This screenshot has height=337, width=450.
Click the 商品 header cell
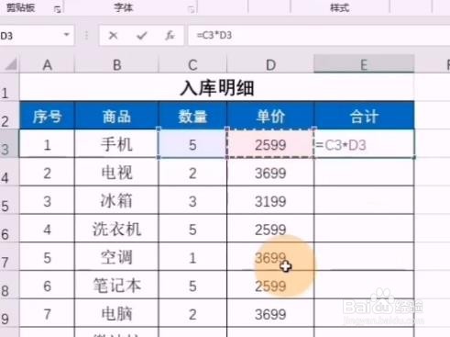(116, 116)
